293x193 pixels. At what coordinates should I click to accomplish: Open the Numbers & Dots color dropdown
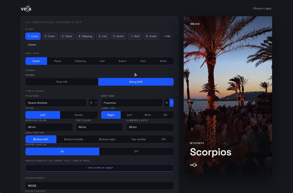click(150, 127)
